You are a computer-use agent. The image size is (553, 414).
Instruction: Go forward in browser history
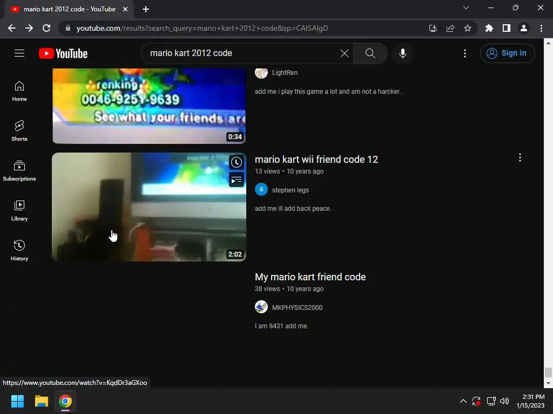click(29, 28)
